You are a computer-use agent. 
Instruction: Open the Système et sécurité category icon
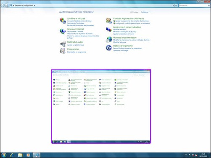pyautogui.click(x=63, y=21)
